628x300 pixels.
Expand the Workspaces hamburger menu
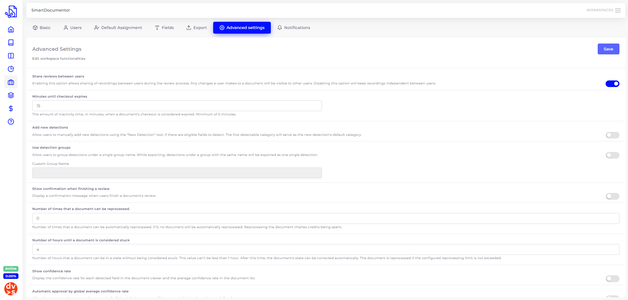point(618,10)
